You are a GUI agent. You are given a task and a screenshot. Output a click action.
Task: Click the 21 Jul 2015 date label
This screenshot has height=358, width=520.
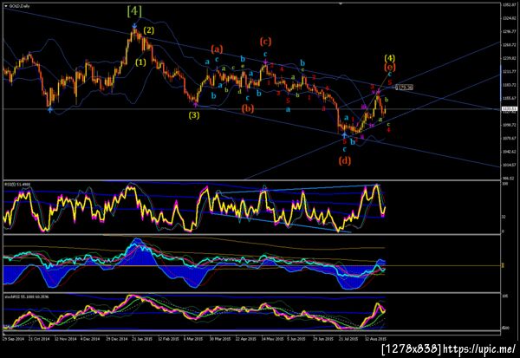pos(348,339)
